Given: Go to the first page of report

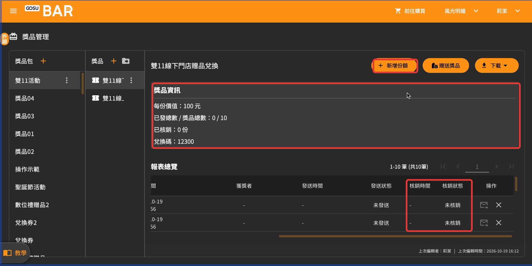Looking at the screenshot, I should pyautogui.click(x=443, y=166).
